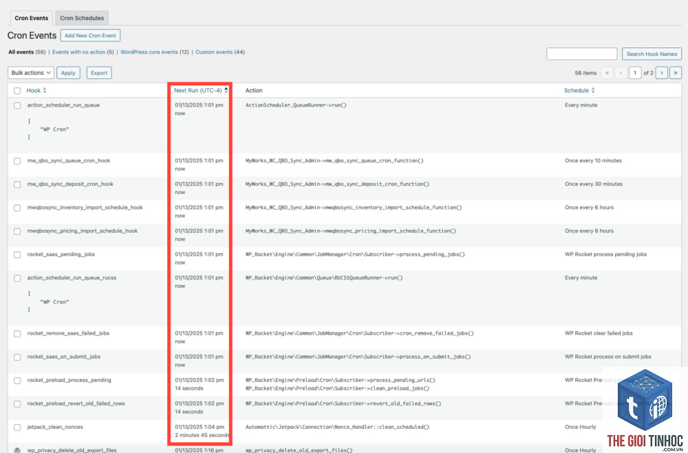Viewport: 688px width, 453px height.
Task: Export the cron events list
Action: (99, 73)
